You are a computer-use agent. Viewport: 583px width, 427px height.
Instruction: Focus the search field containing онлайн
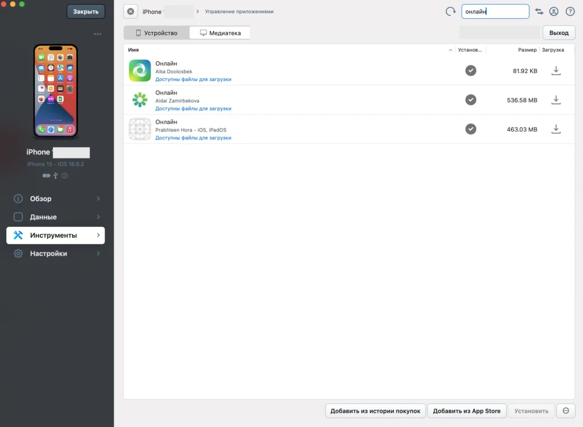(x=495, y=11)
